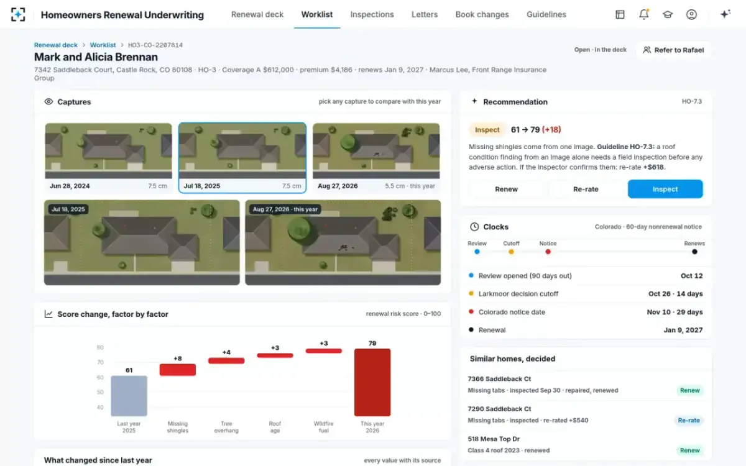Open the user profile icon
This screenshot has height=466, width=746.
point(691,14)
